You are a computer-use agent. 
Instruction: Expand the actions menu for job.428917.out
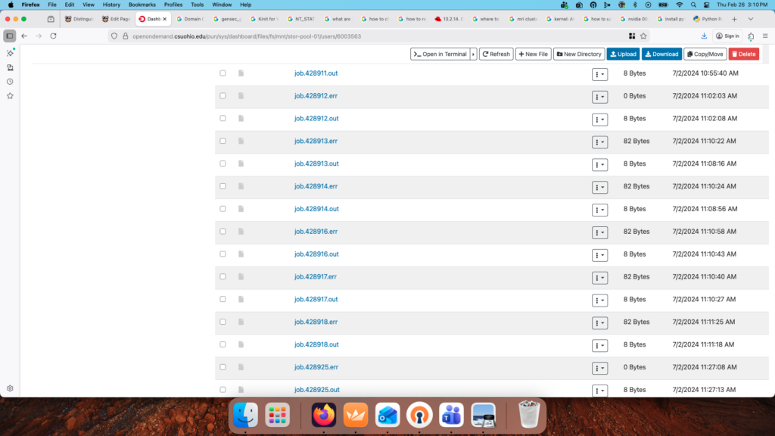click(599, 300)
